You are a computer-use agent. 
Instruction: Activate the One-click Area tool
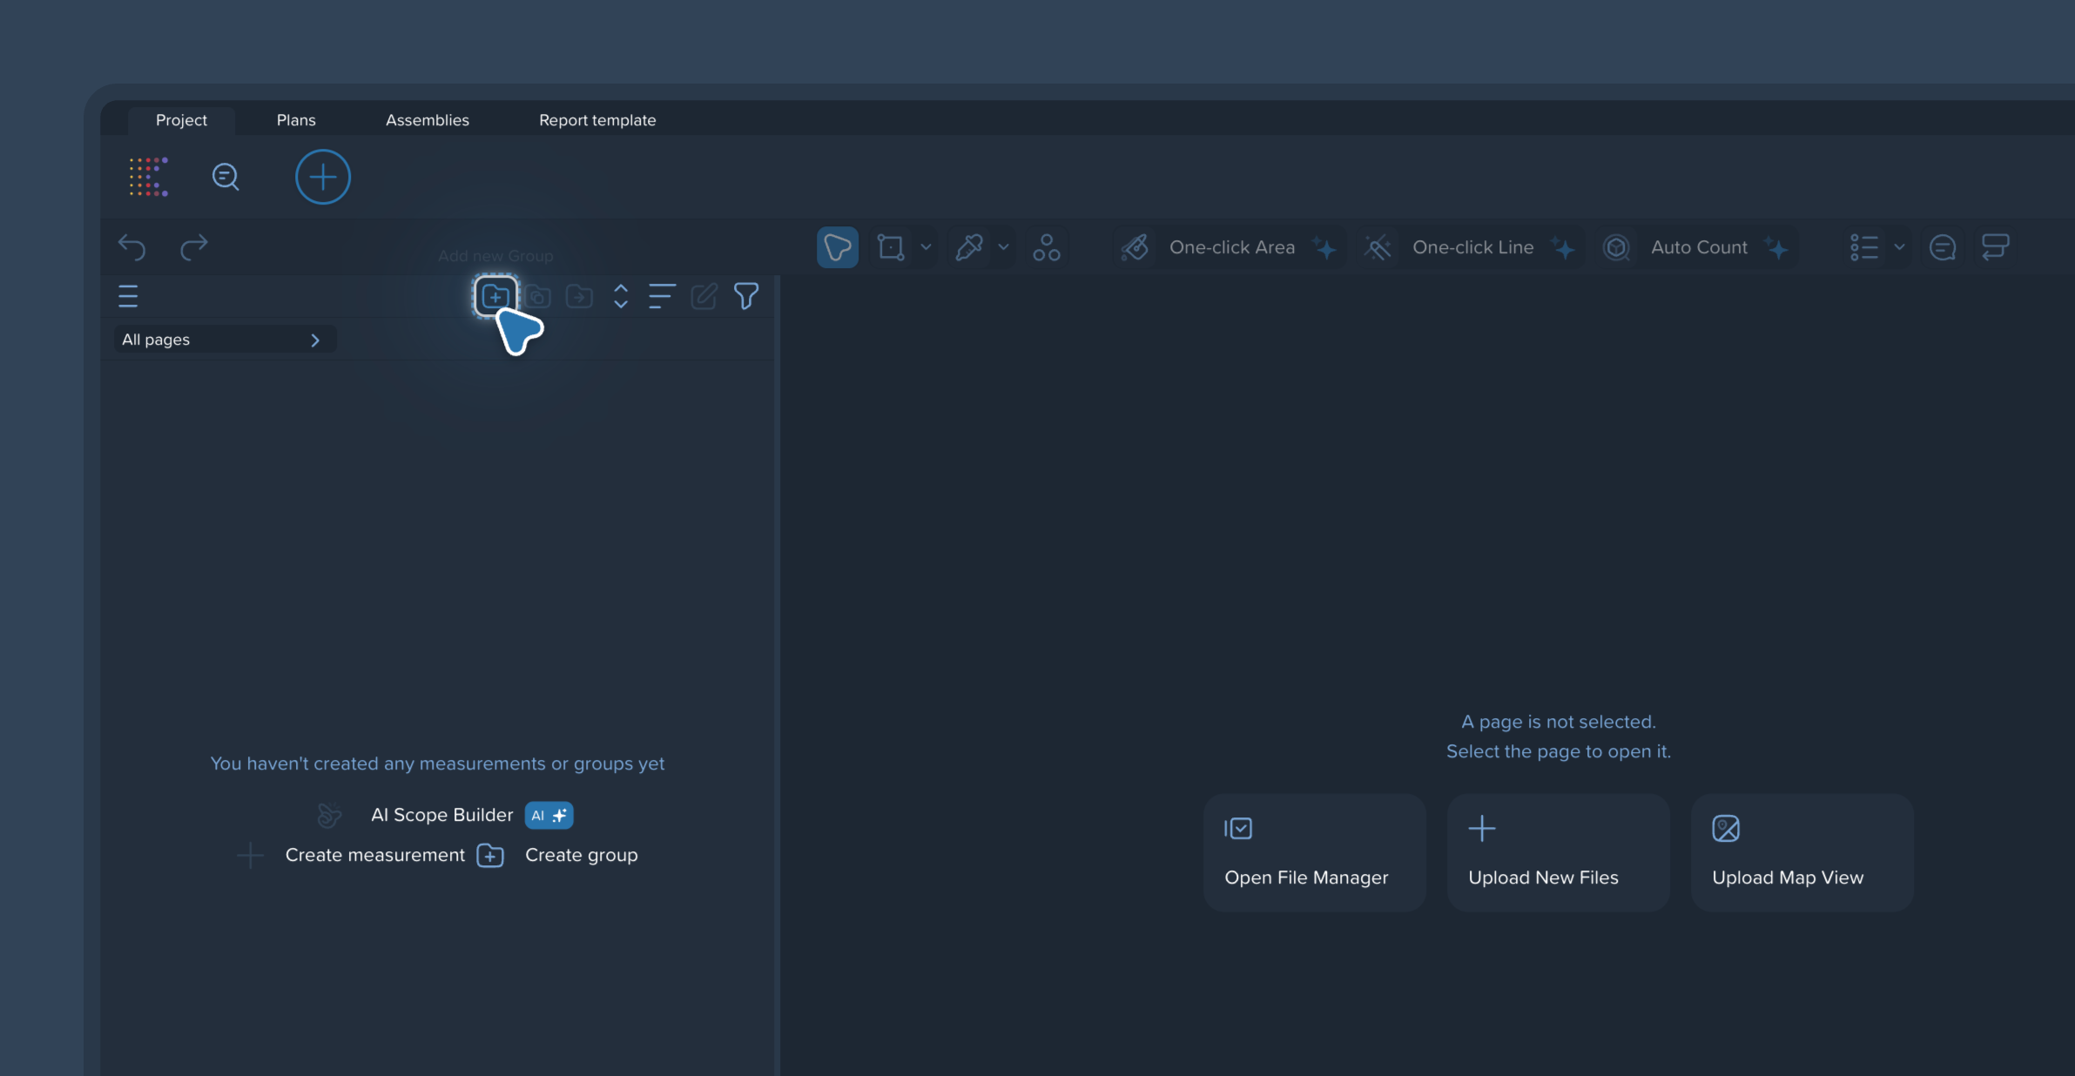1231,247
